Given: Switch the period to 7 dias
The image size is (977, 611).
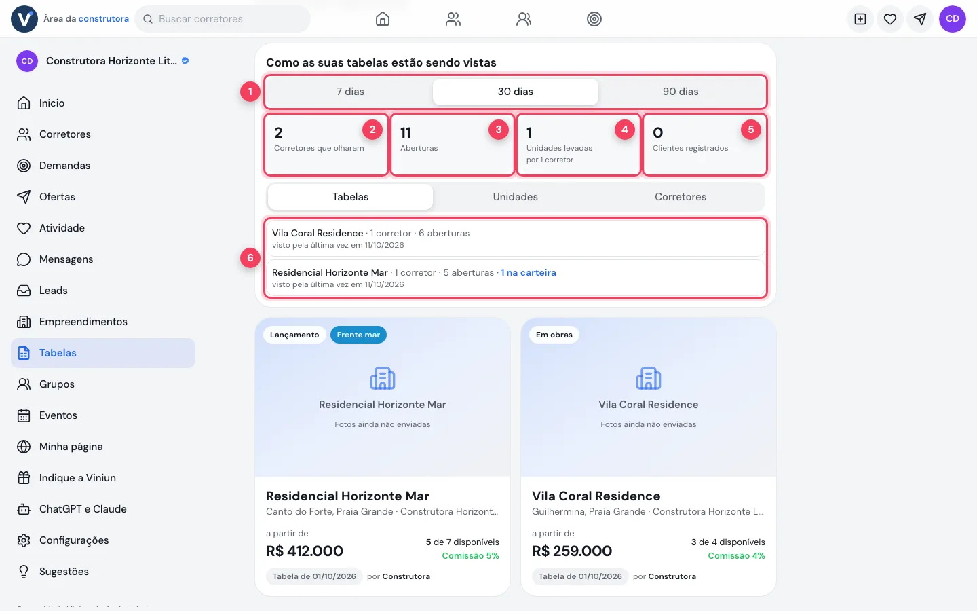Looking at the screenshot, I should [350, 92].
